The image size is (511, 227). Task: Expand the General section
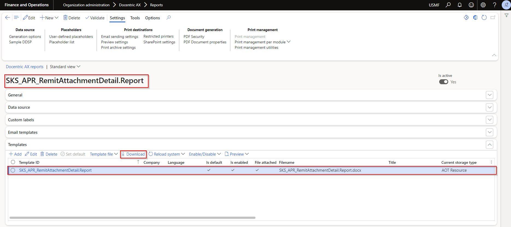click(490, 95)
